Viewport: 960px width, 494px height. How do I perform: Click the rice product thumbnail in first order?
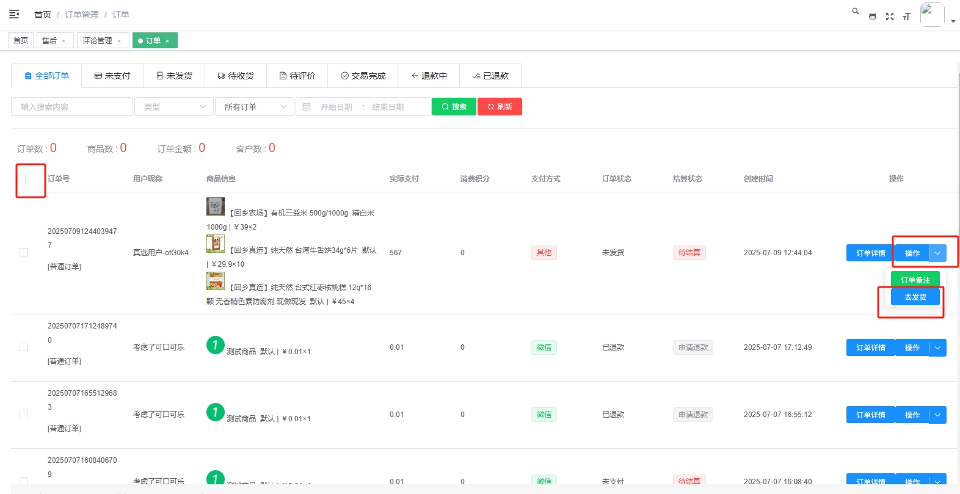pos(215,206)
